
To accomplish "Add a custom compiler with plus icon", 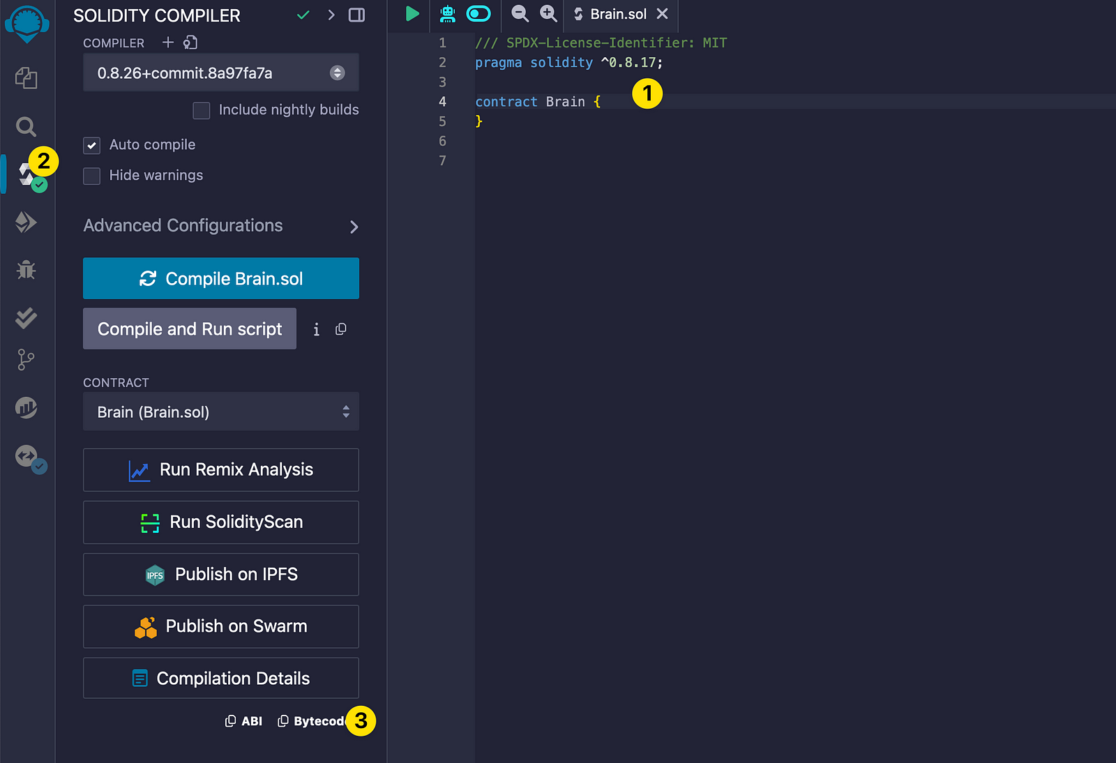I will [168, 43].
